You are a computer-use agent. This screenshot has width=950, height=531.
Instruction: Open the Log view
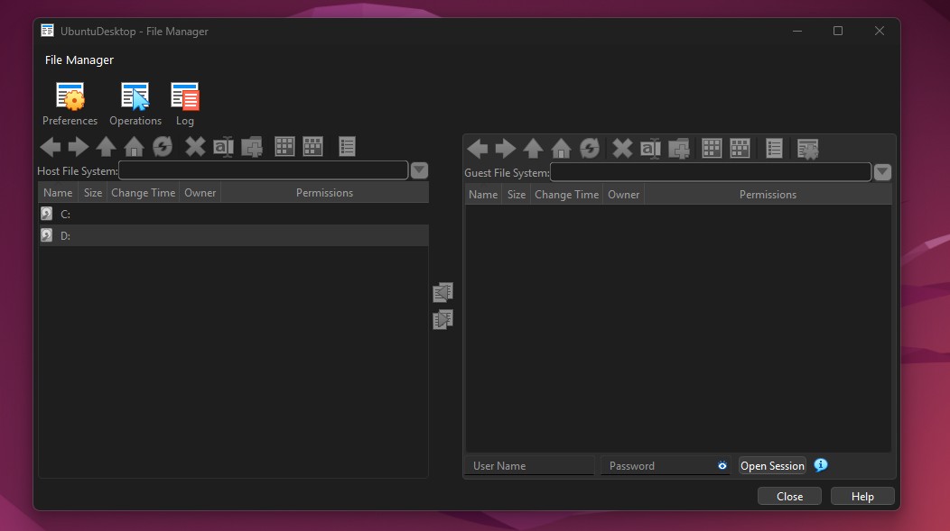[x=184, y=103]
